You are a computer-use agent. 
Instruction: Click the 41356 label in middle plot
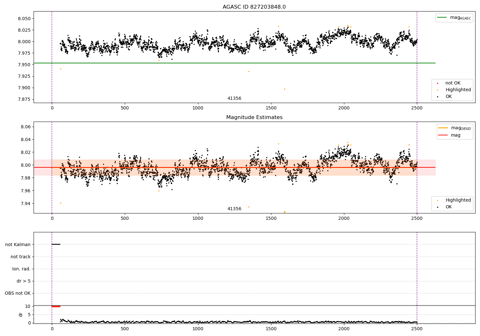click(234, 209)
